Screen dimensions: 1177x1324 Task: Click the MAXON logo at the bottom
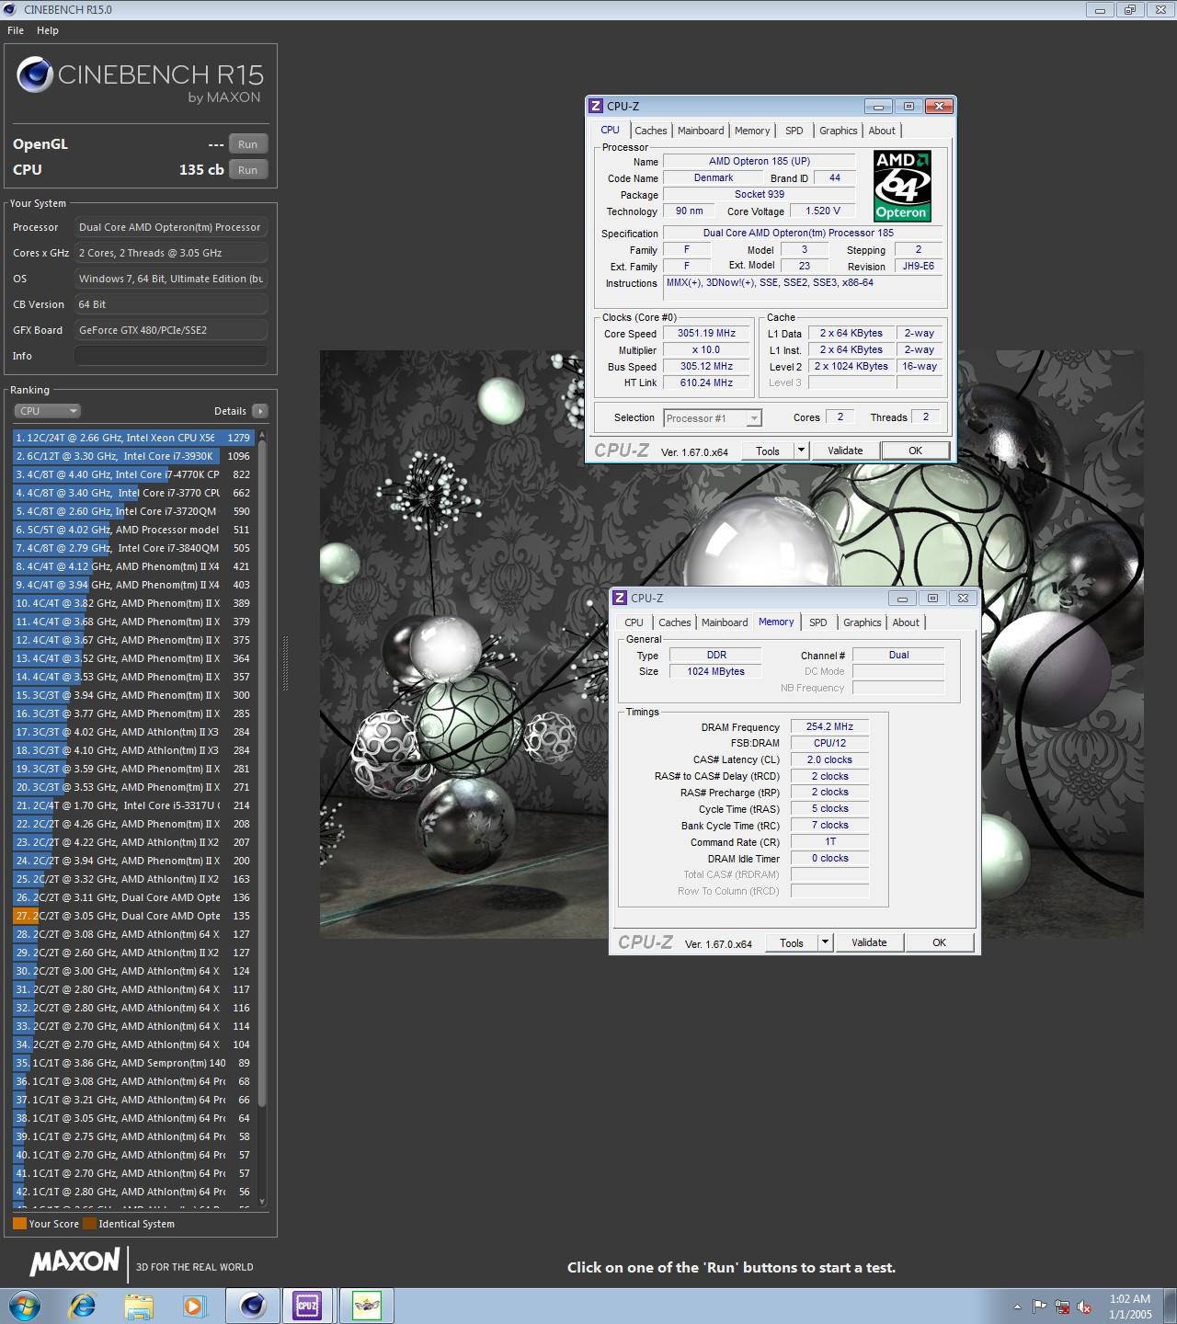coord(75,1262)
